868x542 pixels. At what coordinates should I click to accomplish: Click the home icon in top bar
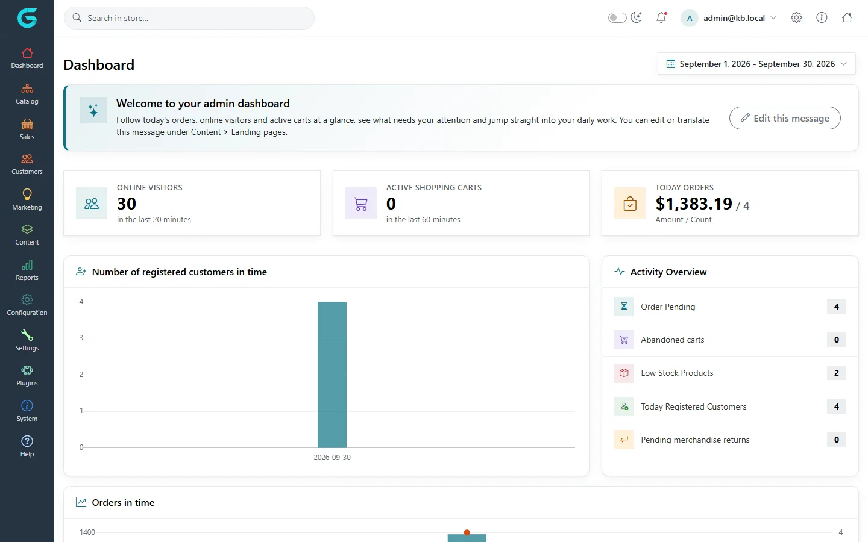point(847,17)
